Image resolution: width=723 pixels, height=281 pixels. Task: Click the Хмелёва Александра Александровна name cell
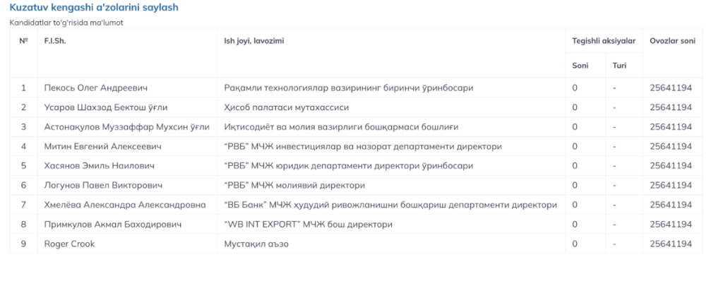125,205
